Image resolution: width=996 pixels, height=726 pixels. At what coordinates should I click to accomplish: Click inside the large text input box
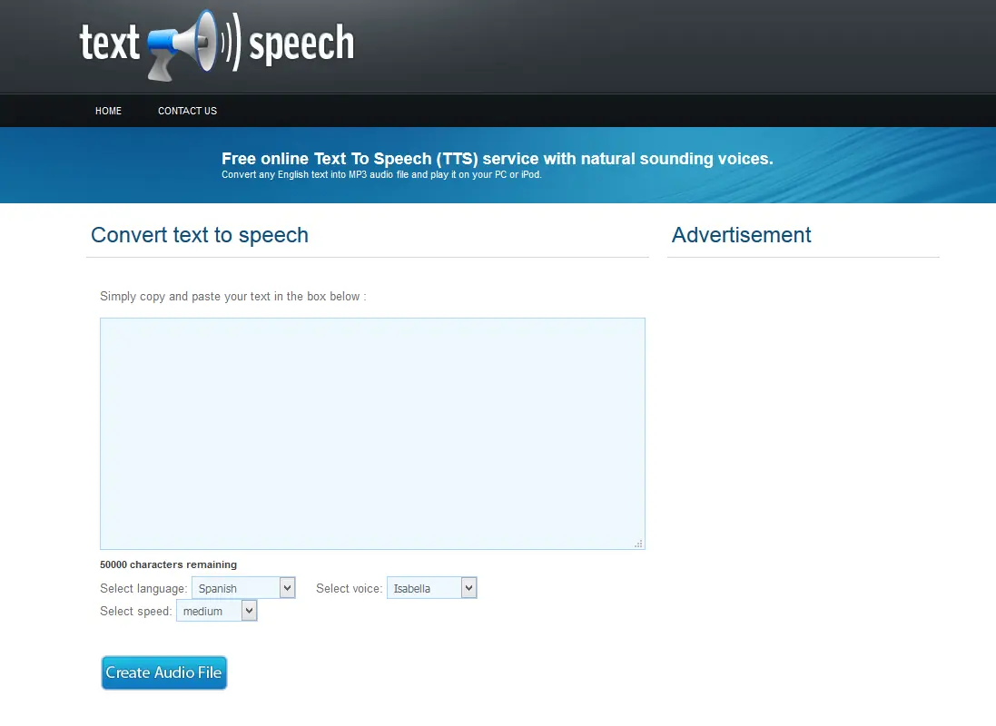click(372, 433)
